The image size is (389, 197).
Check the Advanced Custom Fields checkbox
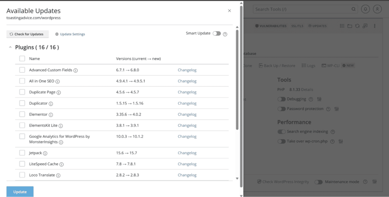tap(22, 70)
